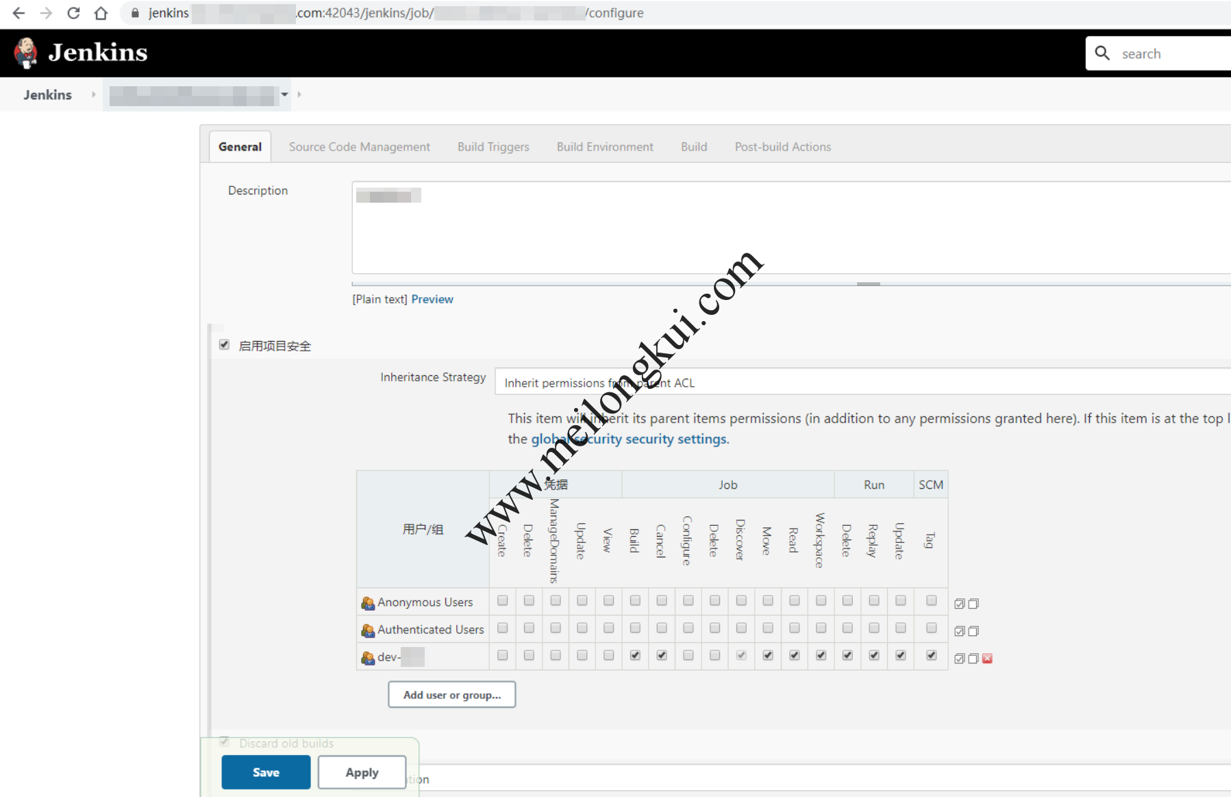Check credentials Create for Anonymous Users
This screenshot has width=1231, height=797.
point(503,600)
